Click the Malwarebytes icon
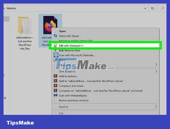 pos(56,95)
